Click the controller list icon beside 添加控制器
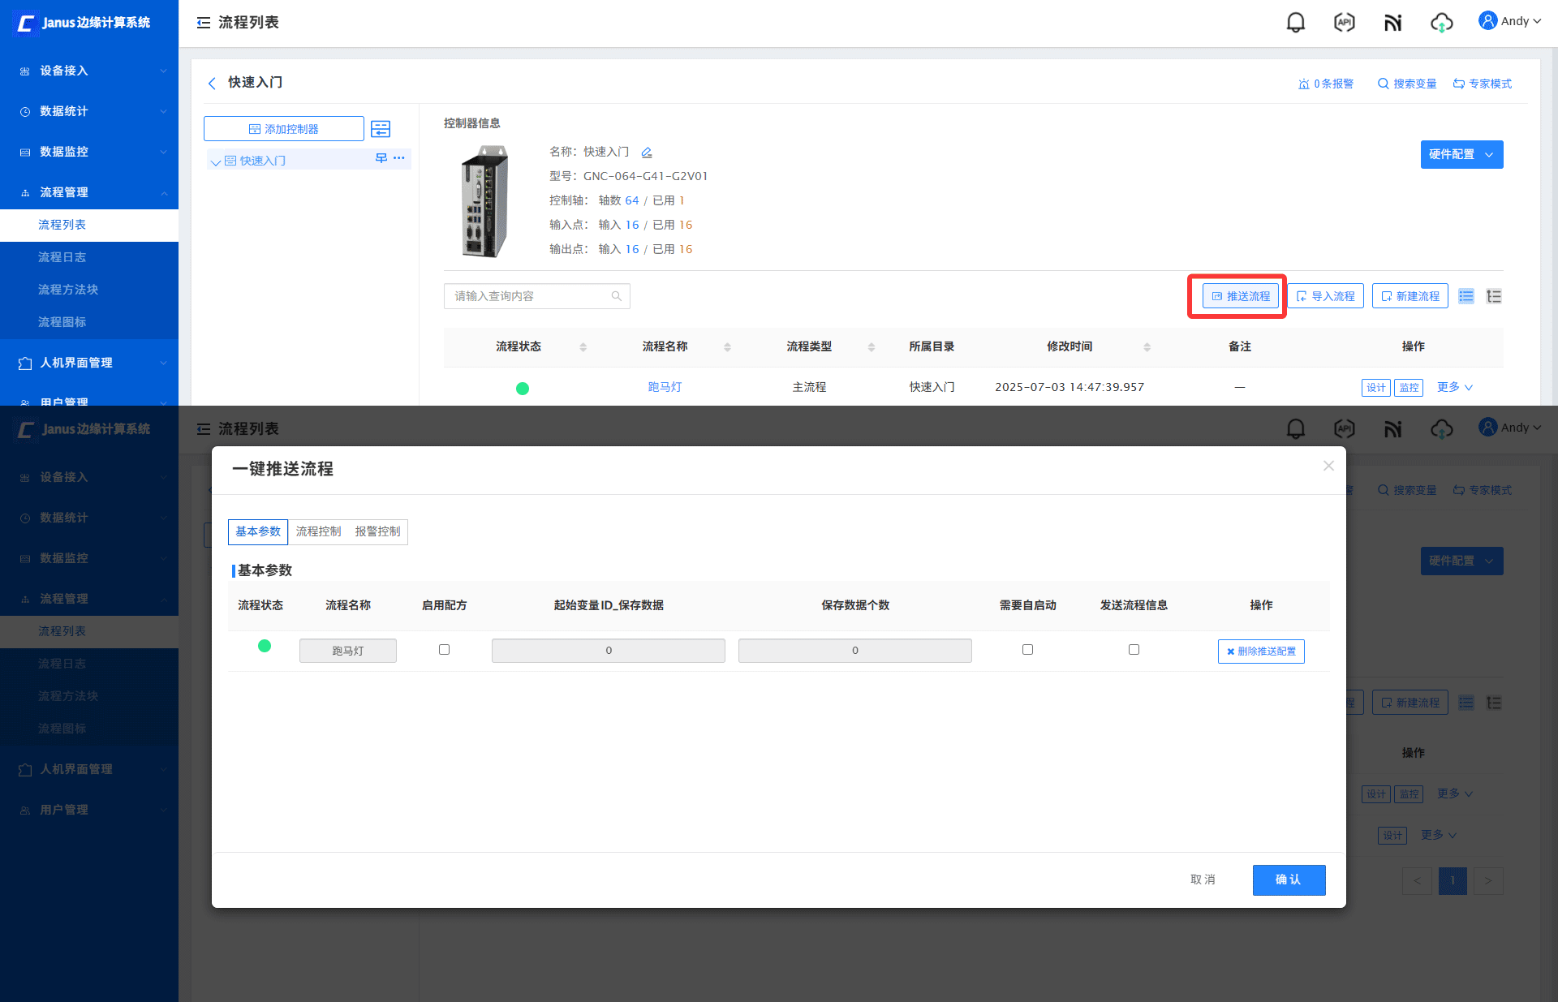The image size is (1558, 1002). (x=381, y=129)
